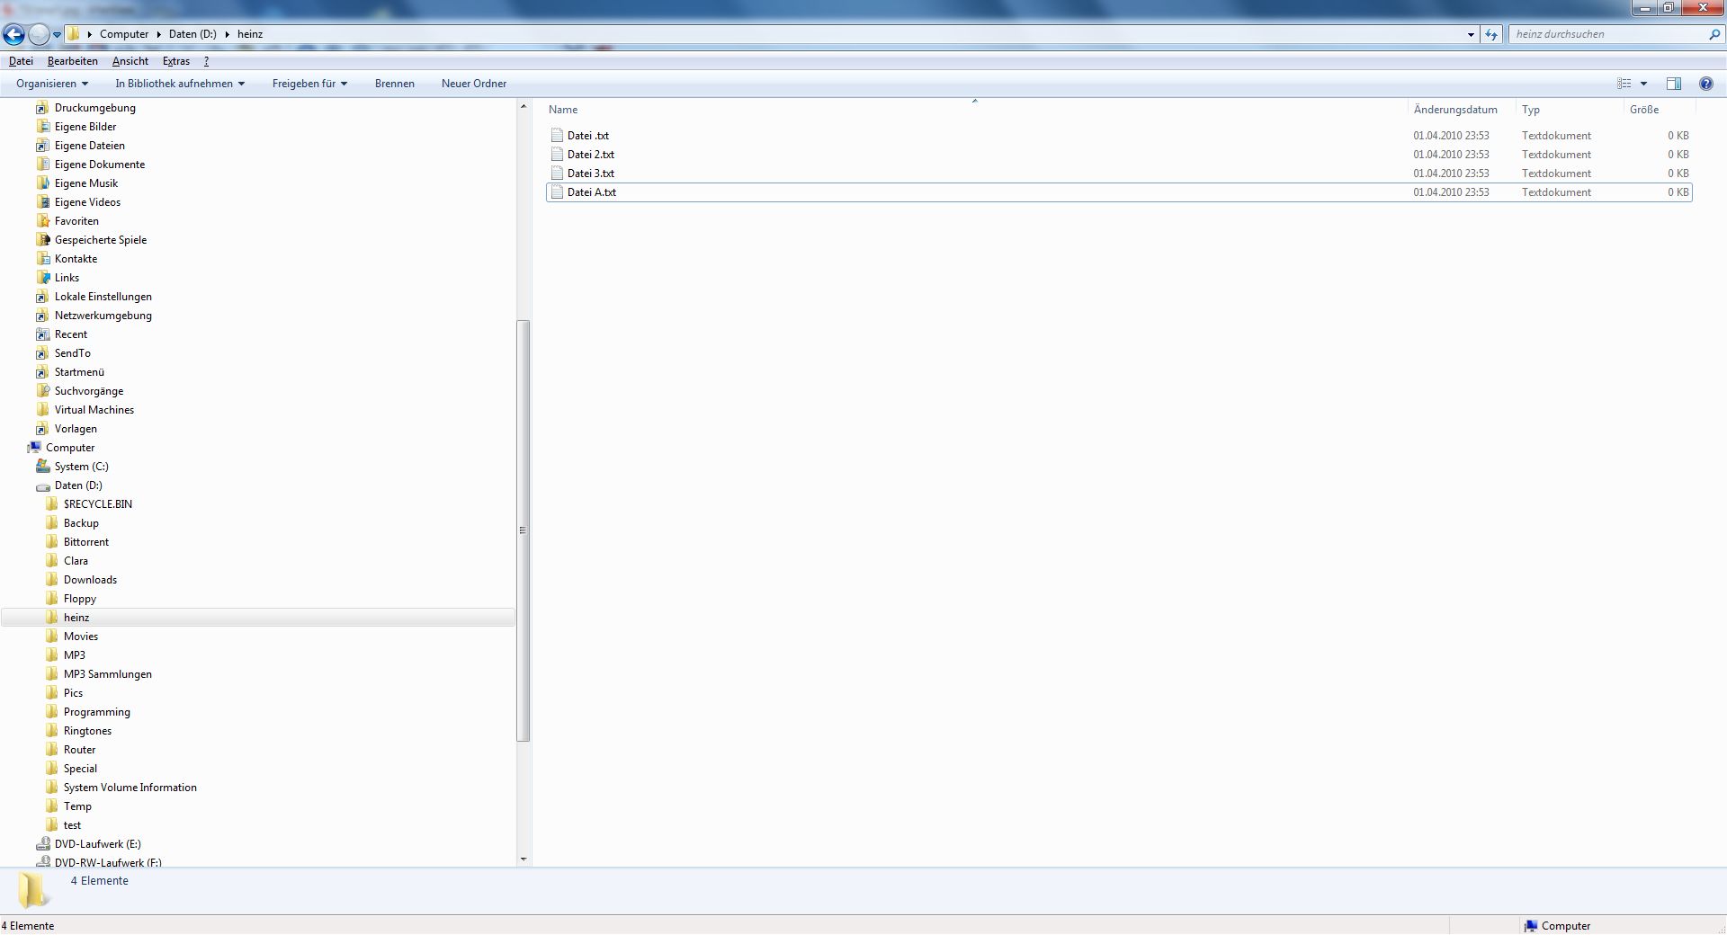Click the refresh icon beside address bar
The height and width of the screenshot is (935, 1727).
[1491, 34]
